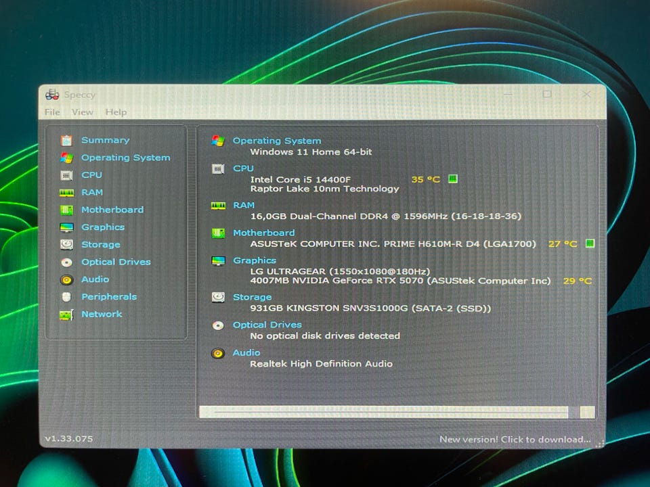The width and height of the screenshot is (650, 487).
Task: Click the Graphics heading link in summary
Action: tap(255, 260)
